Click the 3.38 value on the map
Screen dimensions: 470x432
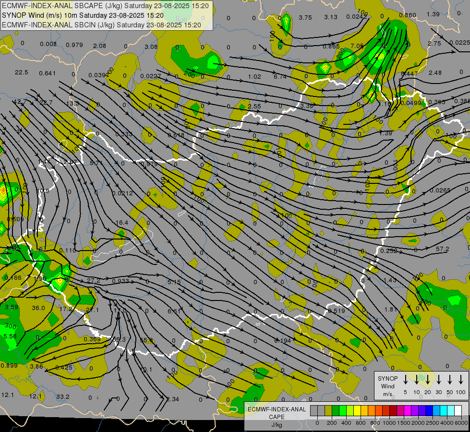pyautogui.click(x=307, y=106)
